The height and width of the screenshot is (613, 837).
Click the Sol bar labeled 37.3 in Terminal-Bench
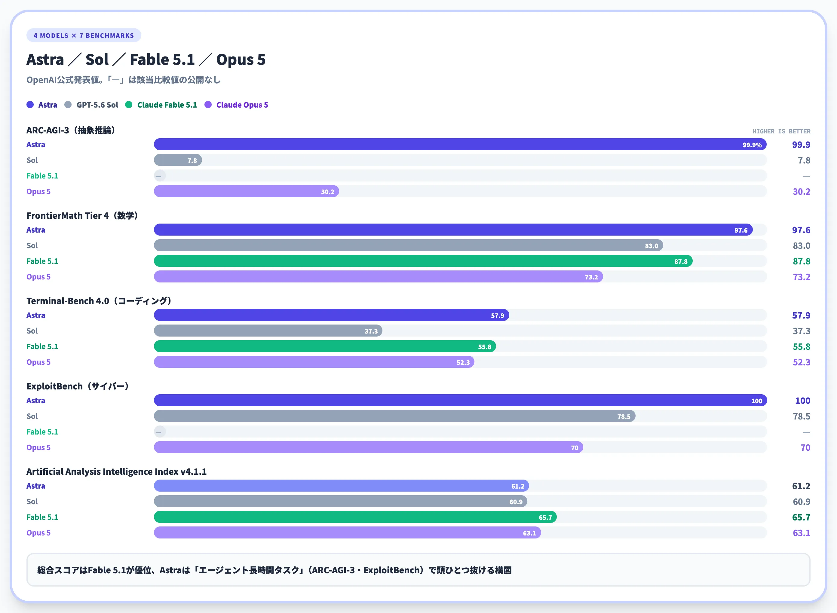pos(268,331)
